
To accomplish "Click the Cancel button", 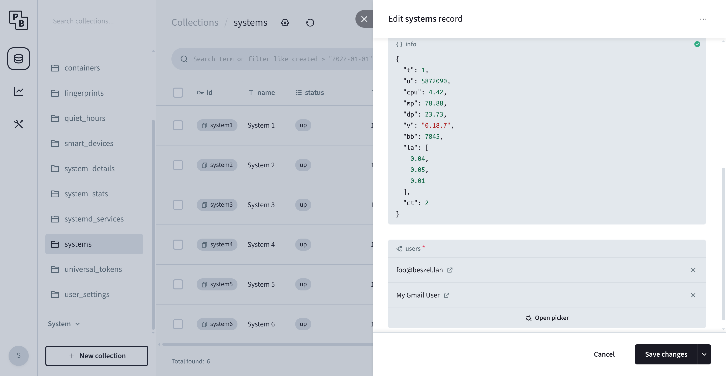I will (604, 354).
